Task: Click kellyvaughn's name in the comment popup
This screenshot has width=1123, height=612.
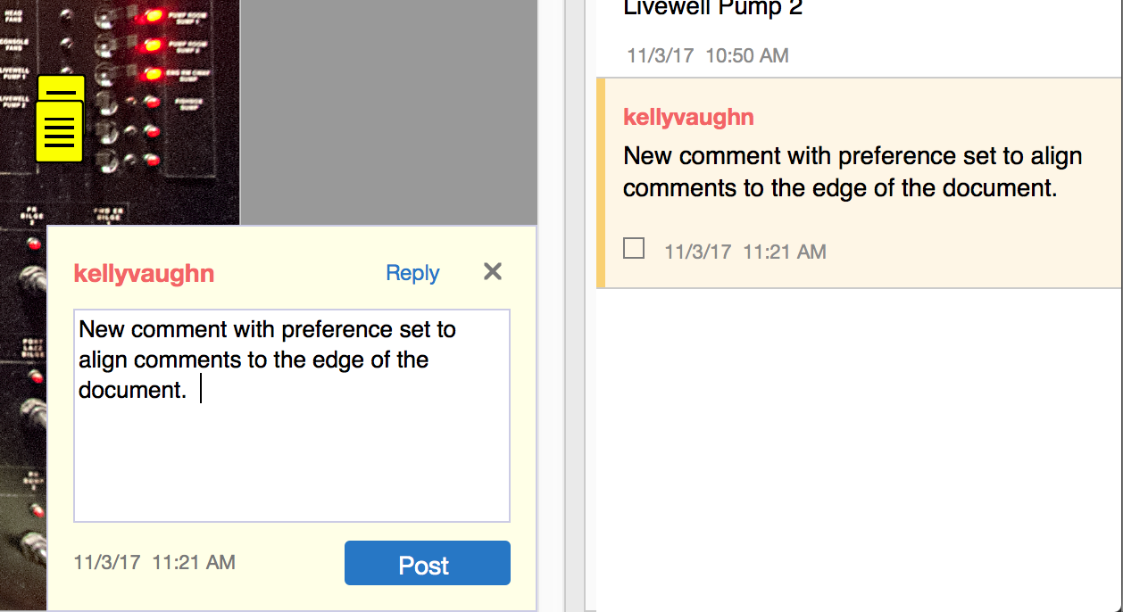Action: 144,274
